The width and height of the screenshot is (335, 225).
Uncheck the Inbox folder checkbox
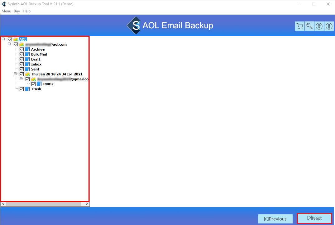click(22, 64)
